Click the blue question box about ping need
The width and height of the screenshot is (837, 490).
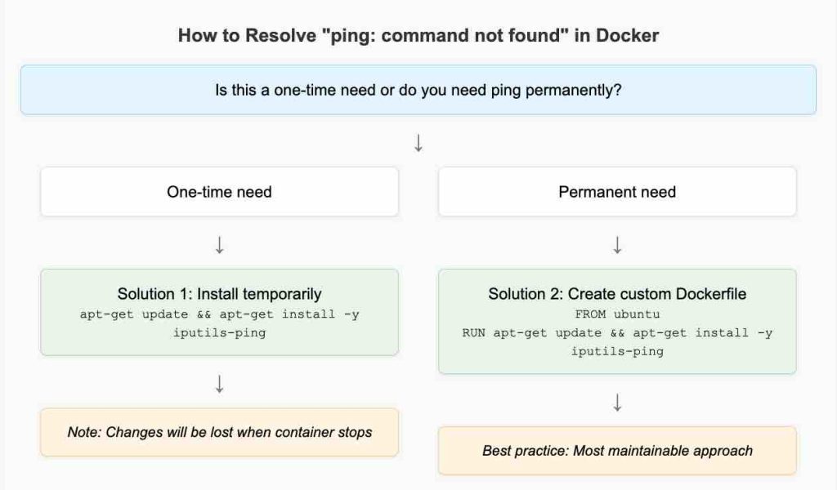[x=418, y=90]
